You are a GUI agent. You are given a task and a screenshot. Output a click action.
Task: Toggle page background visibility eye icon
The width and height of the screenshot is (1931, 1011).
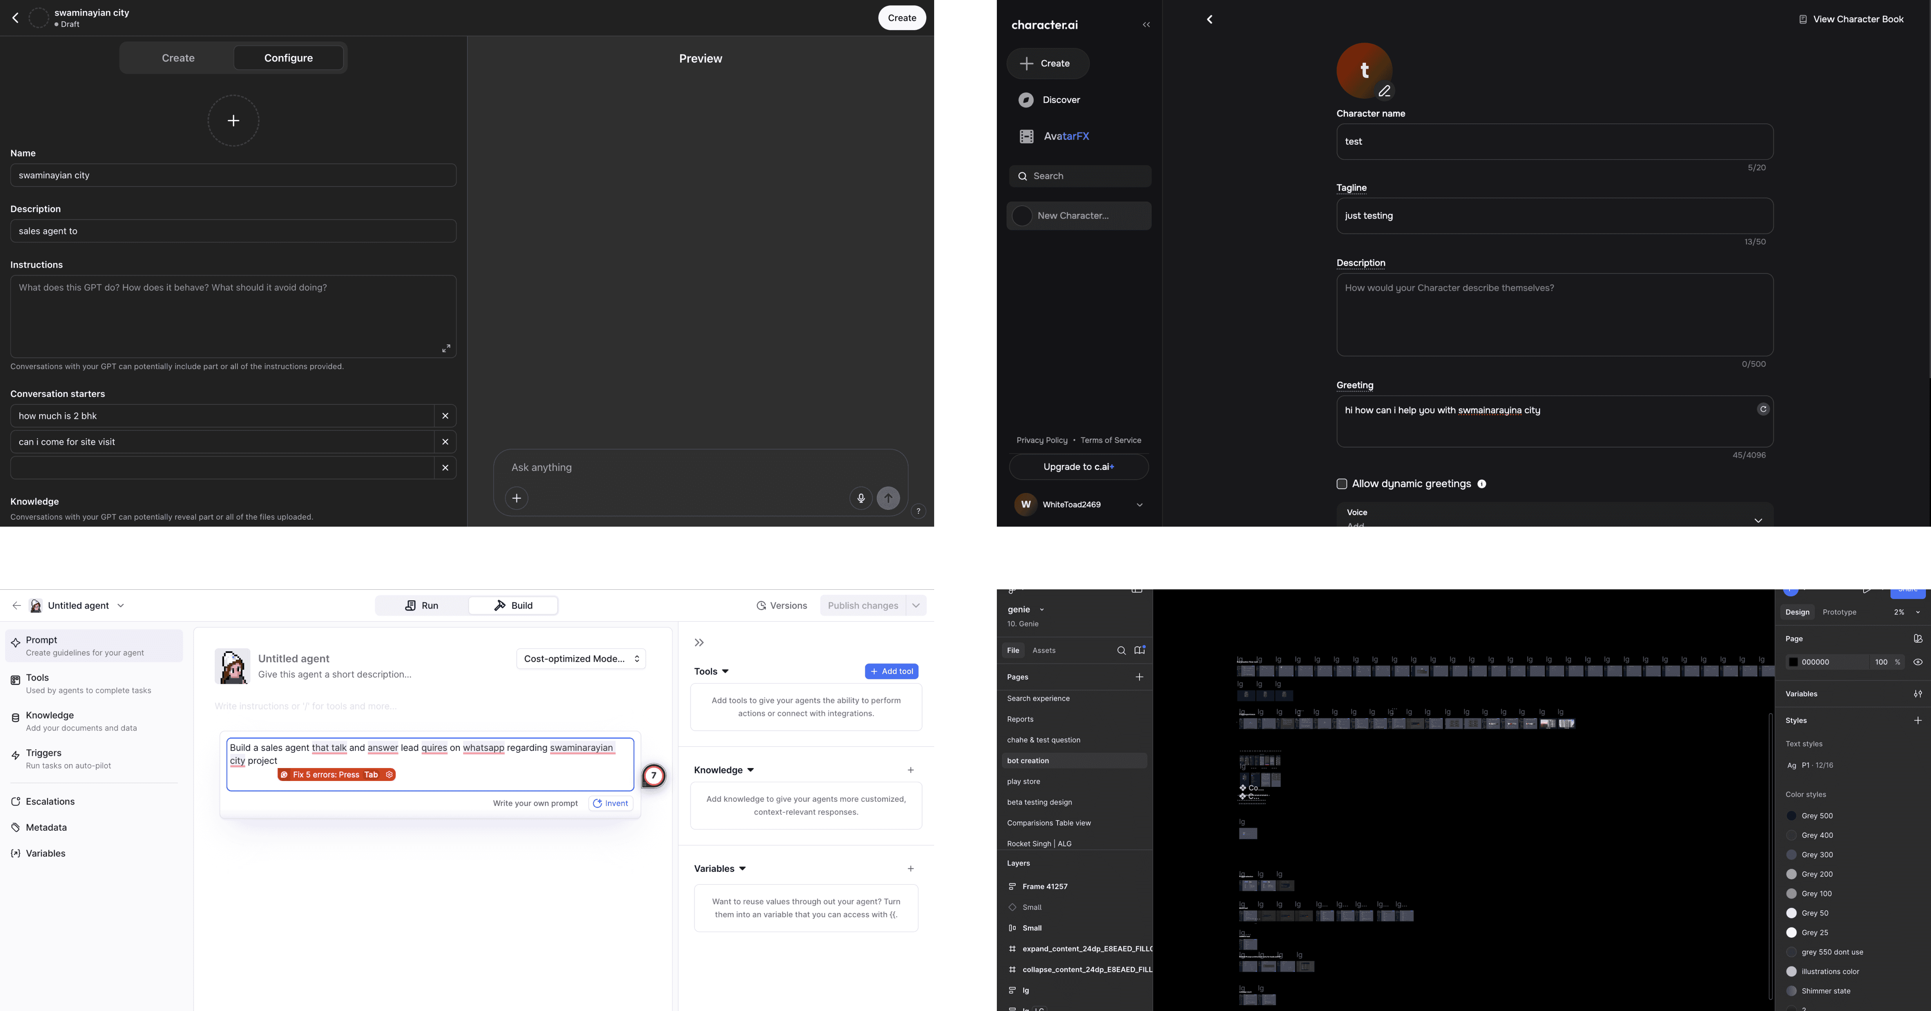1918,663
